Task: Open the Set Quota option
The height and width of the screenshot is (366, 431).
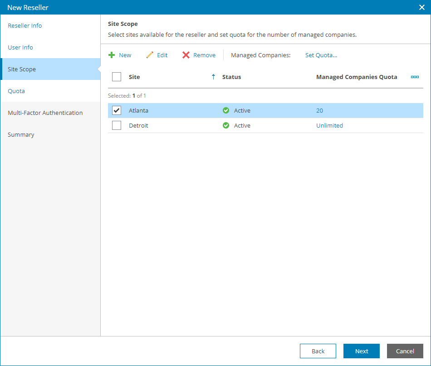Action: click(x=321, y=55)
